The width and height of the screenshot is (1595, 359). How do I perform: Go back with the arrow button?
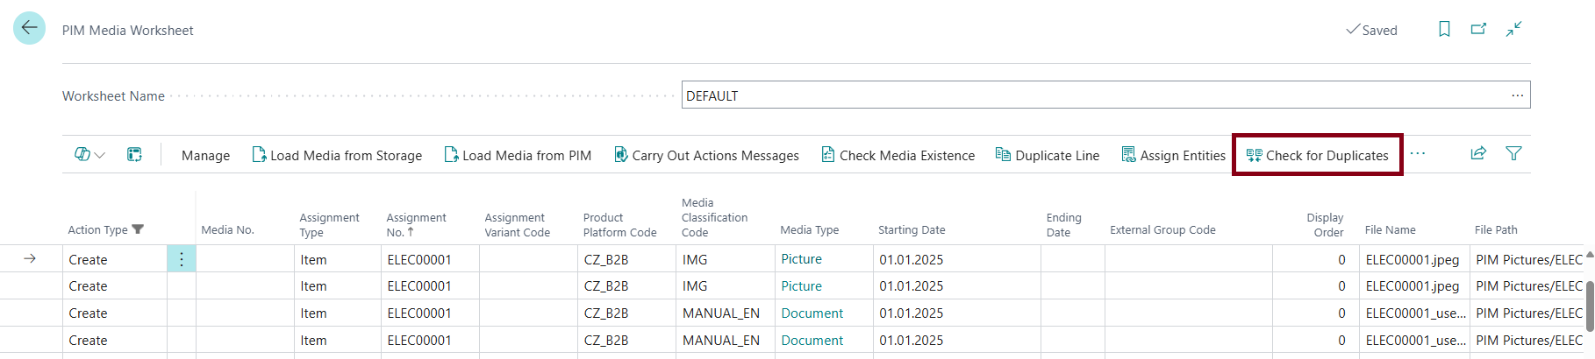(29, 28)
